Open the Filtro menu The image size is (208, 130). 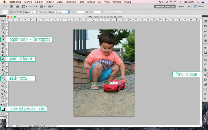82,2
